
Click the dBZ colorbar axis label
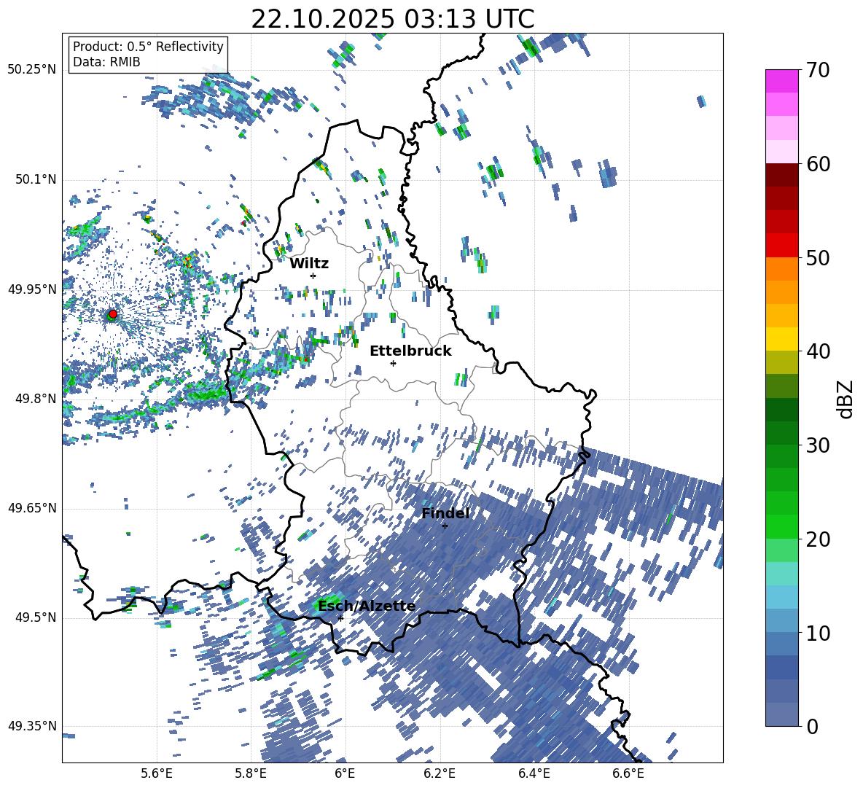(846, 399)
